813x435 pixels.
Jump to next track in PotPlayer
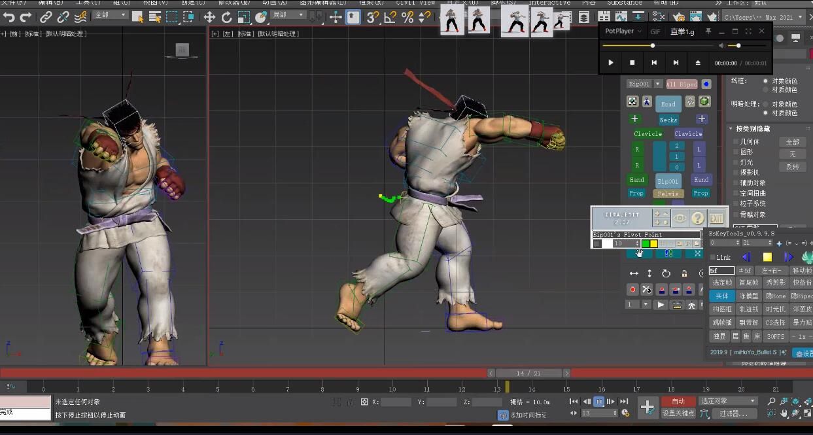[676, 63]
